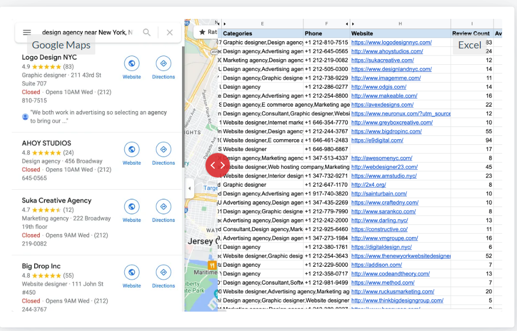Click the red comparison slider handle
Image resolution: width=517 pixels, height=331 pixels.
coord(218,165)
